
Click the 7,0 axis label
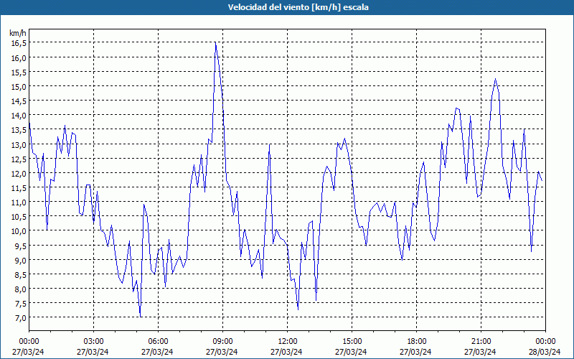(20, 318)
